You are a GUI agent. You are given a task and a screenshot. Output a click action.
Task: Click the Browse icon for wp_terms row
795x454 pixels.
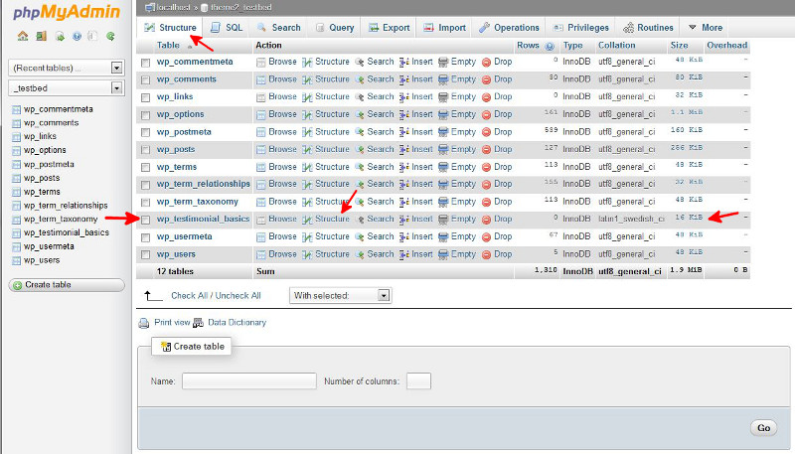pos(260,167)
